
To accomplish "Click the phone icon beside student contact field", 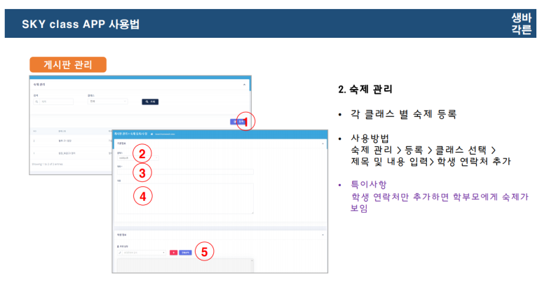I will coord(120,253).
